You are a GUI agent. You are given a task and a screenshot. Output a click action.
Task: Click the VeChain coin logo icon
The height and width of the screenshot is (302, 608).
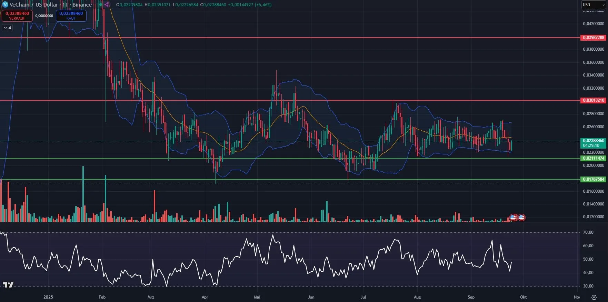pos(5,4)
